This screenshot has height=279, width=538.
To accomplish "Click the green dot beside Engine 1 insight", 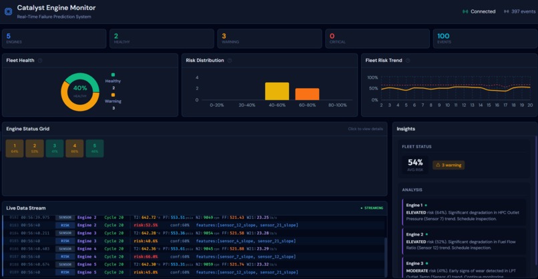I will pos(426,205).
